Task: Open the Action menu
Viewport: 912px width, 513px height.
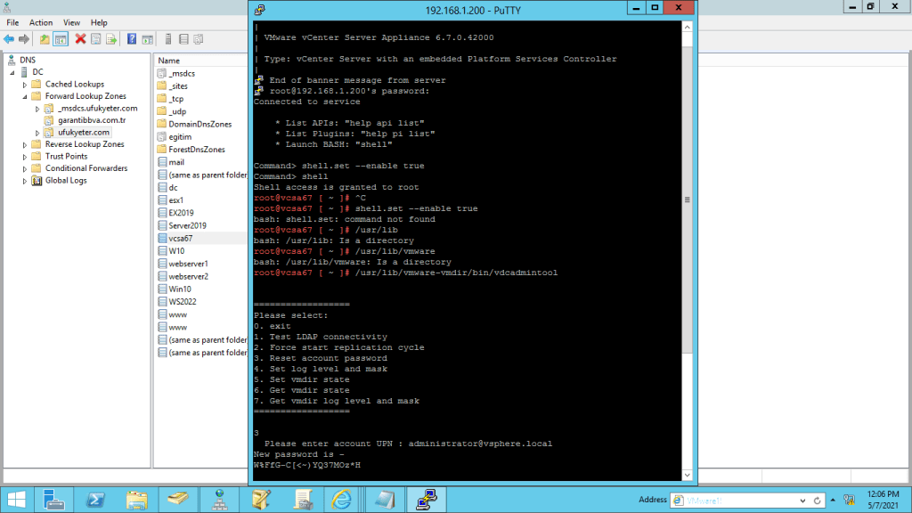Action: point(41,22)
